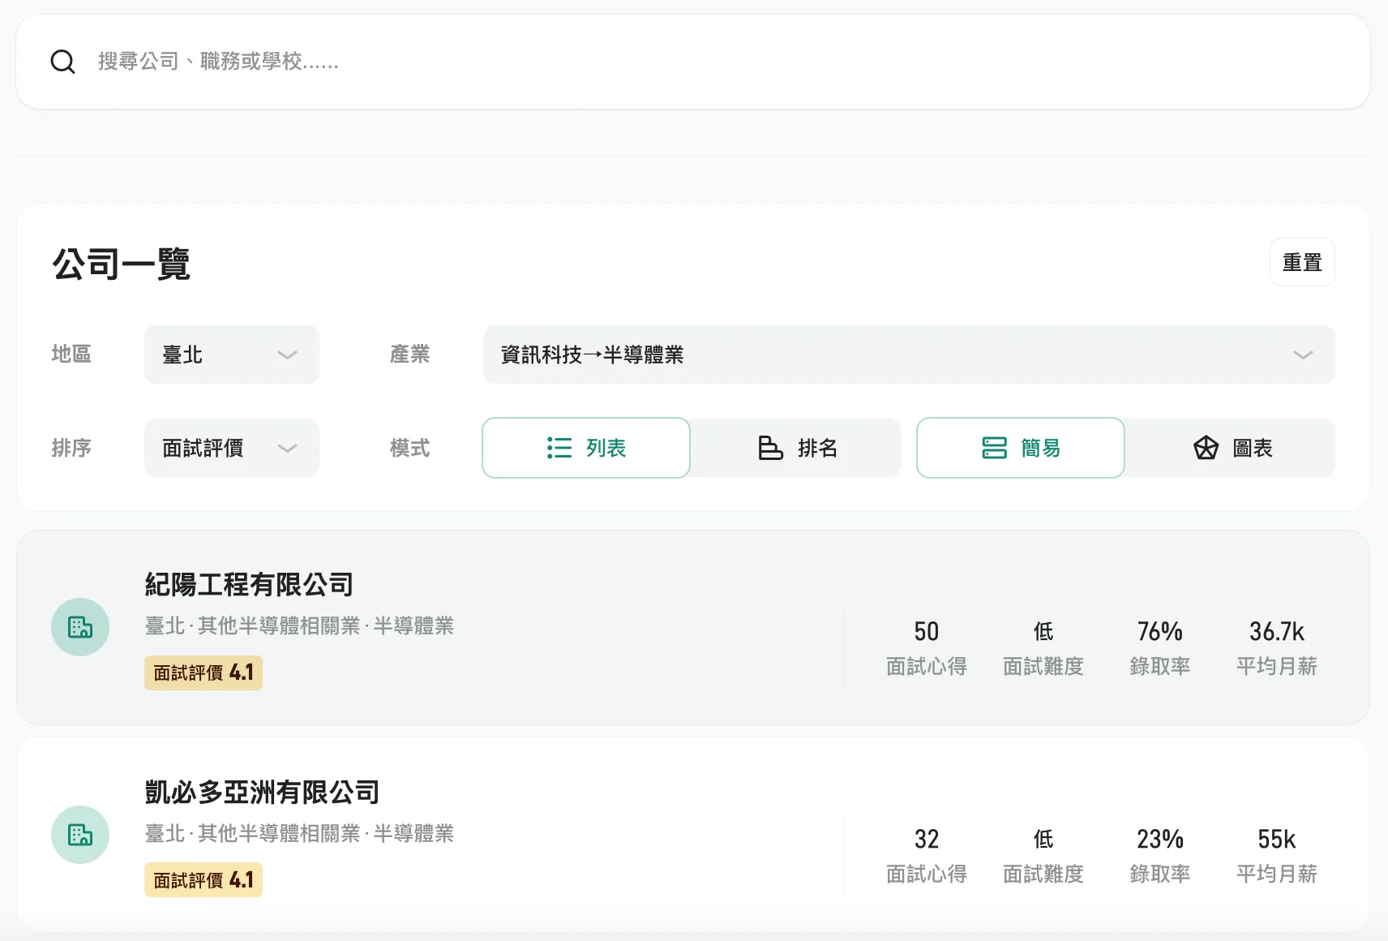Viewport: 1388px width, 941px height.
Task: Expand the chevron in the 產業 selector
Action: click(1303, 355)
